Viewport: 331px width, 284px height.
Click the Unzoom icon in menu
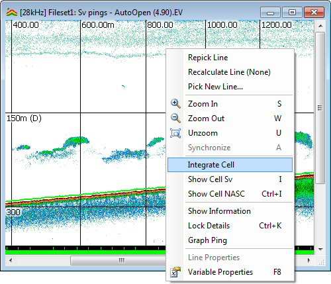(x=175, y=133)
